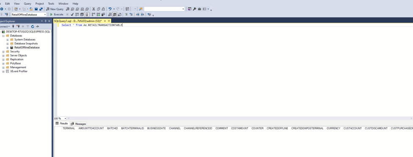Click the Refresh icon in Object Explorer toolbar
The height and width of the screenshot is (157, 413).
click(33, 26)
